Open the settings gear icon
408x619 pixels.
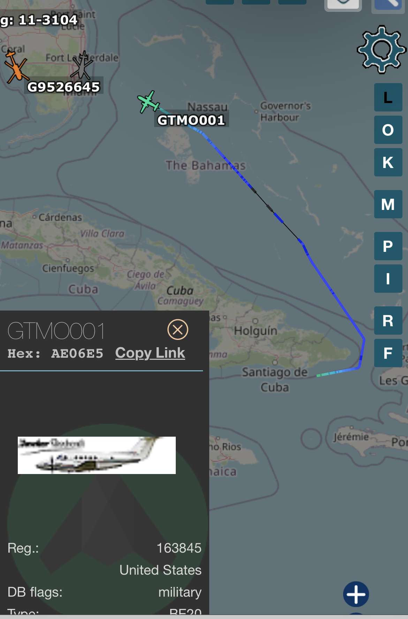(x=382, y=49)
